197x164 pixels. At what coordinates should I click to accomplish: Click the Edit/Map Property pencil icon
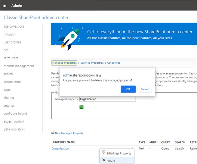[x=103, y=152]
